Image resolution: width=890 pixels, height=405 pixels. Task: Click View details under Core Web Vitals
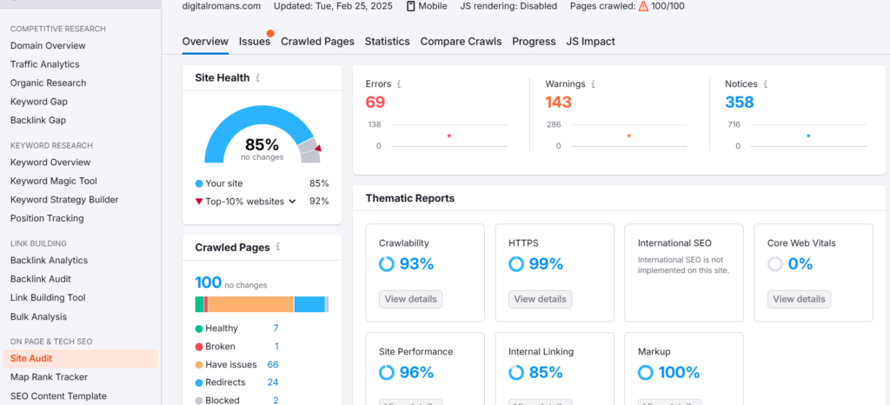point(800,299)
